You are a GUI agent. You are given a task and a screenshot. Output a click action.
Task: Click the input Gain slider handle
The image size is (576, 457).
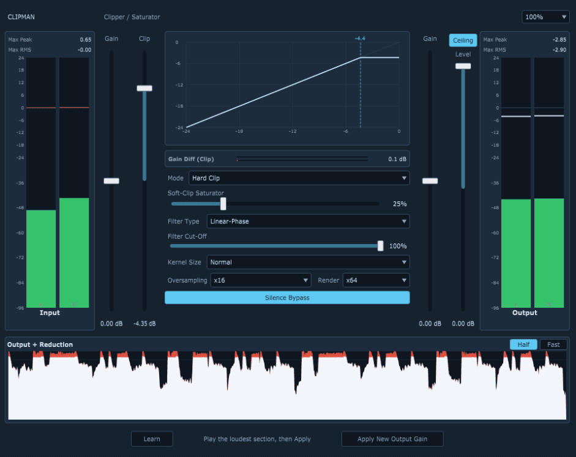(x=111, y=180)
